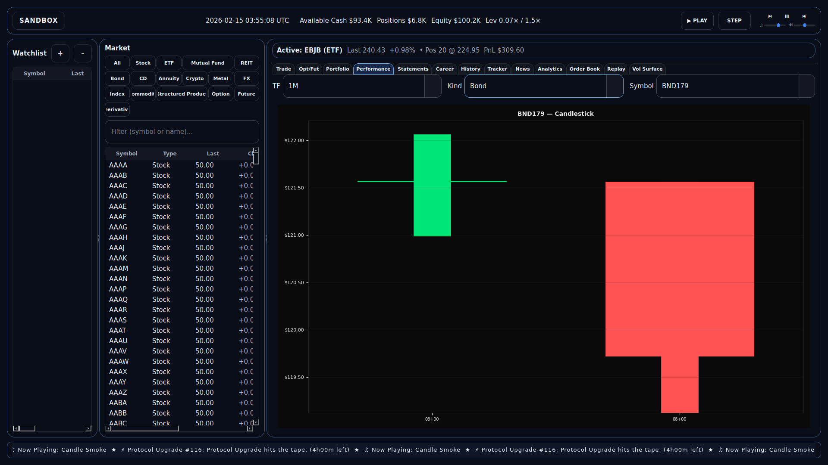Remove a symbol with the Watchlist minus icon
The height and width of the screenshot is (465, 828).
[82, 53]
